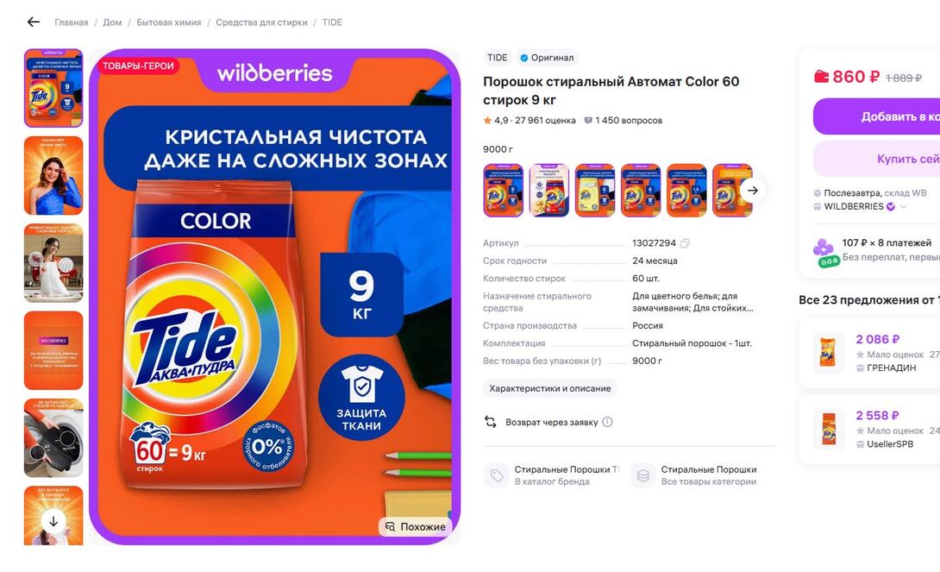The height and width of the screenshot is (572, 940).
Task: Go to Бытовая химия breadcrumb
Action: point(168,22)
